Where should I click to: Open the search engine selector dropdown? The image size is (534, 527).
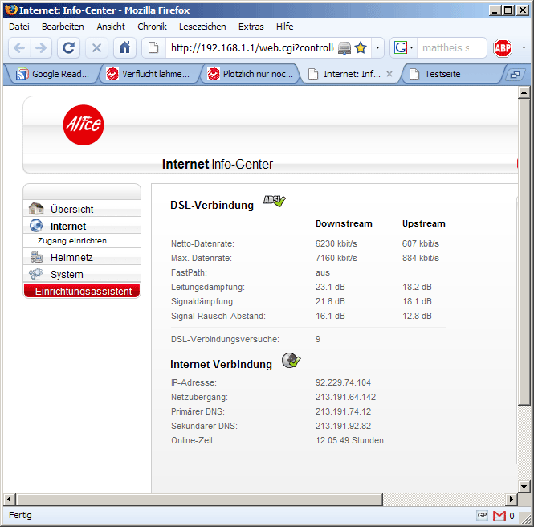(x=402, y=47)
